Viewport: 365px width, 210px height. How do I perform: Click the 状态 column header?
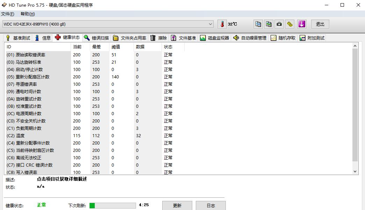(x=173, y=47)
